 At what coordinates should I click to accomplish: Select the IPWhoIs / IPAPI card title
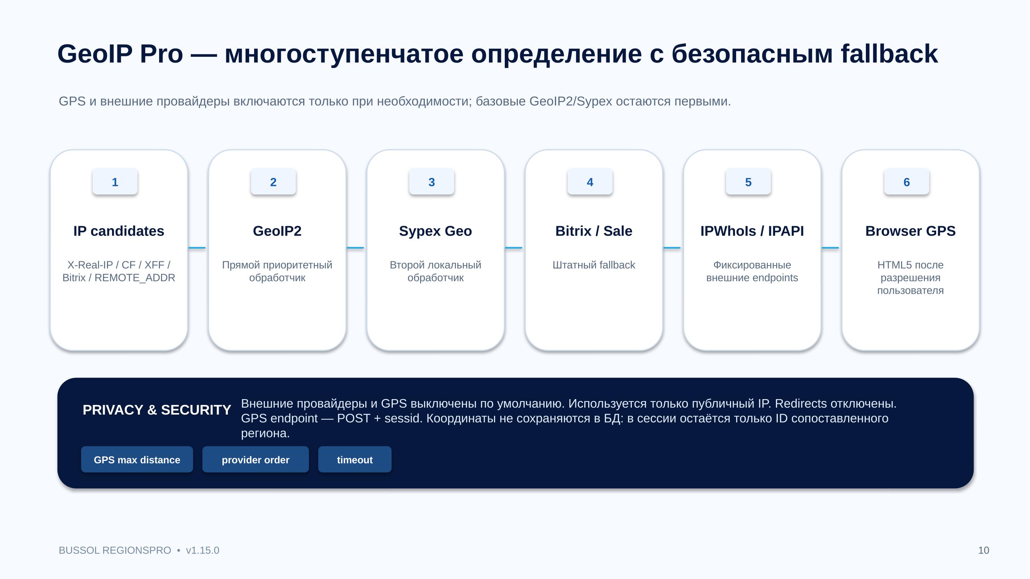(752, 231)
